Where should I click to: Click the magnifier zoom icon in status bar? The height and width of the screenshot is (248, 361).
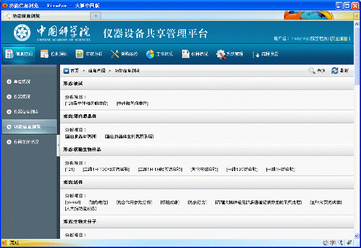[x=340, y=243]
